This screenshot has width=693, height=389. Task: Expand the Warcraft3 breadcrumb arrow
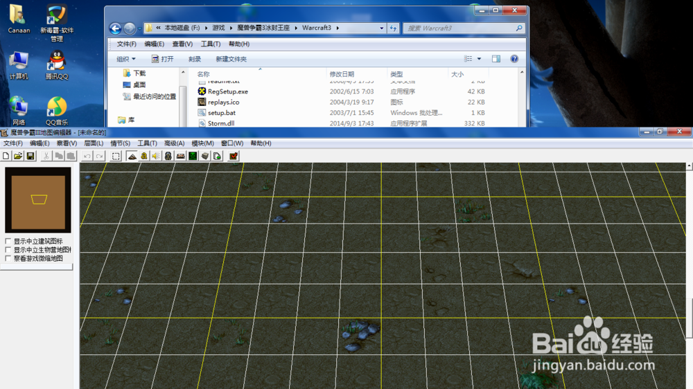tap(337, 28)
